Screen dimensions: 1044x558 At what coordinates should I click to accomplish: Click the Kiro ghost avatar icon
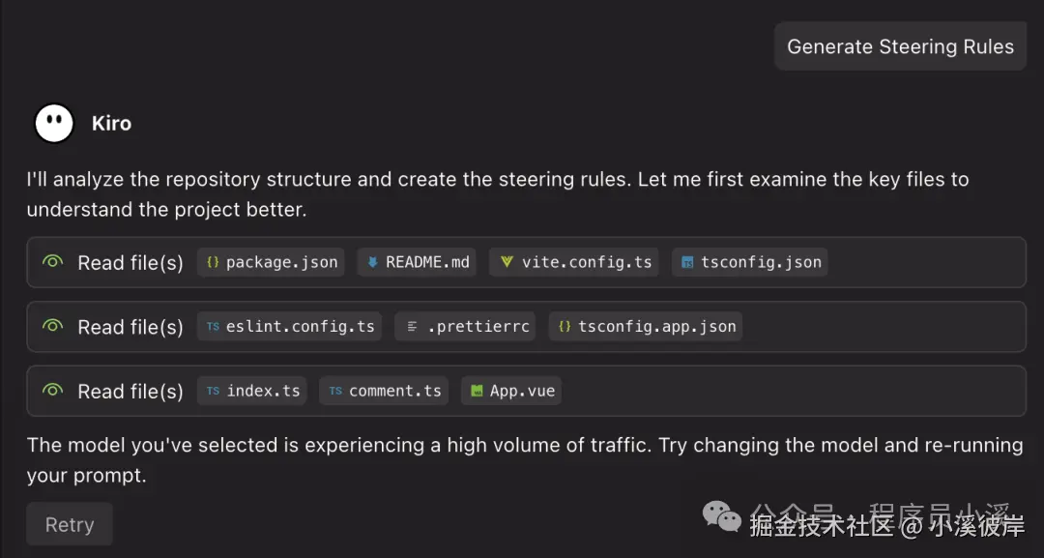[x=54, y=123]
